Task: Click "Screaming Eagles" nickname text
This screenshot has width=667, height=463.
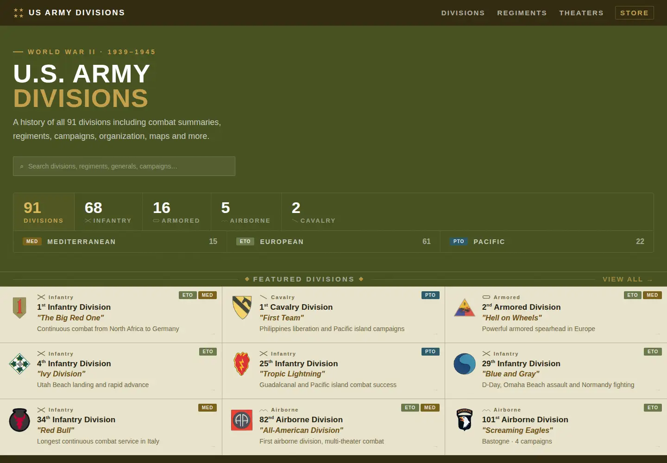Action: (x=518, y=430)
